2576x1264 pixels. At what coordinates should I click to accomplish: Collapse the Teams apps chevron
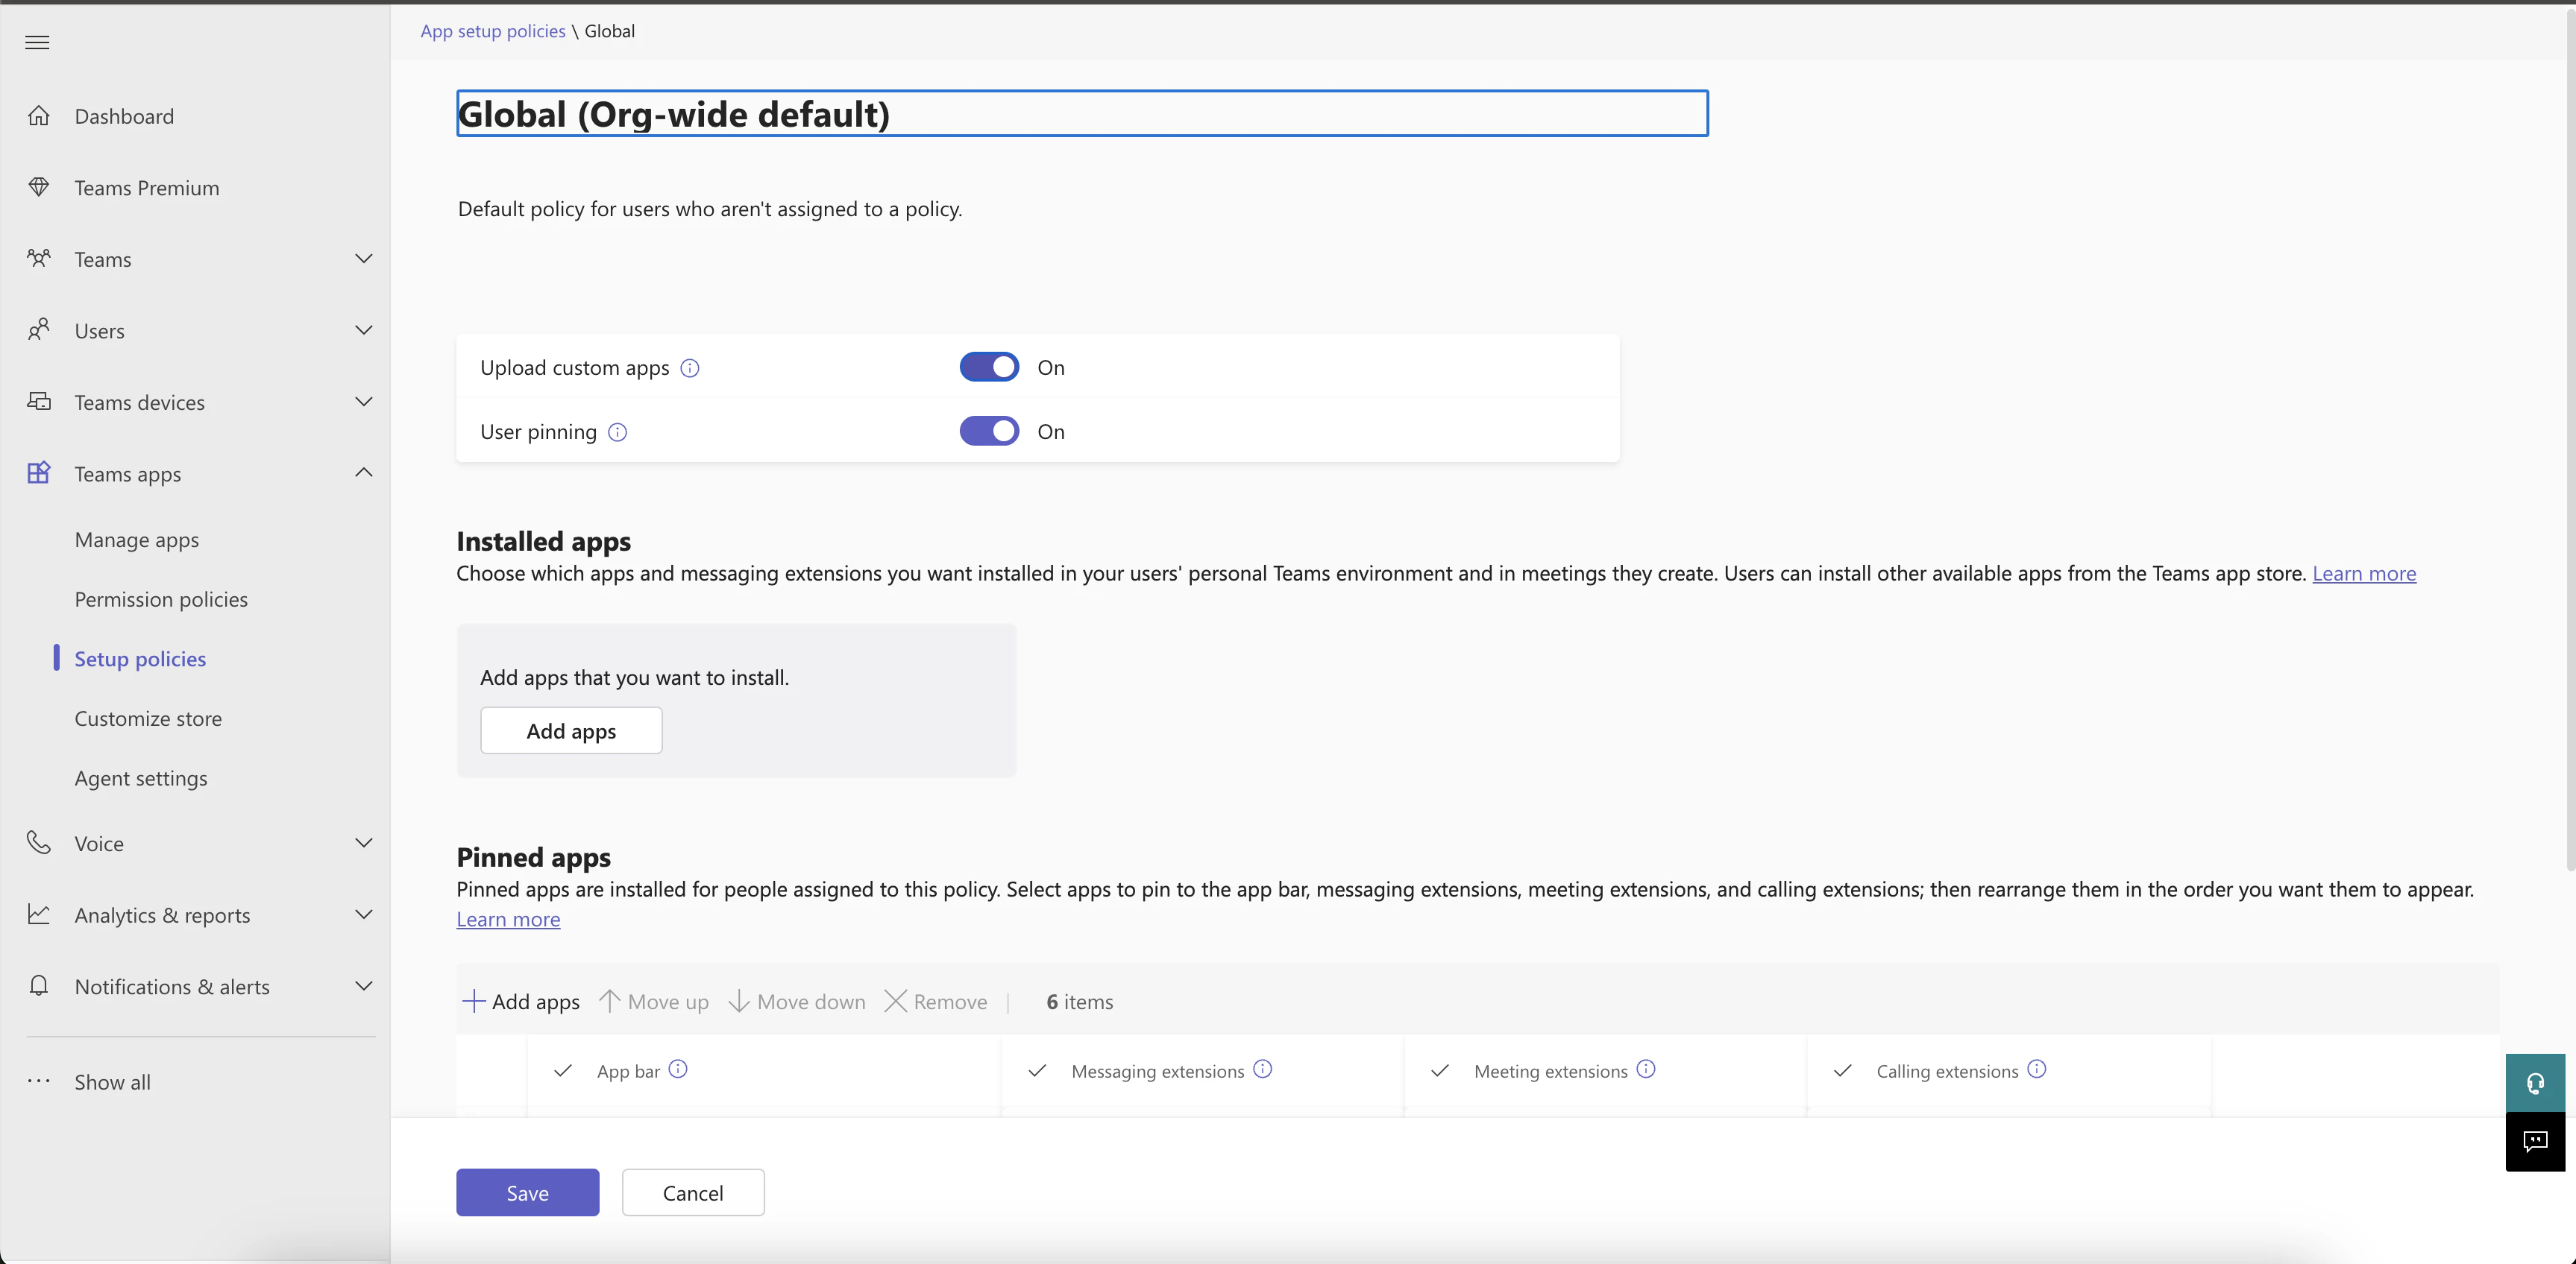coord(364,473)
